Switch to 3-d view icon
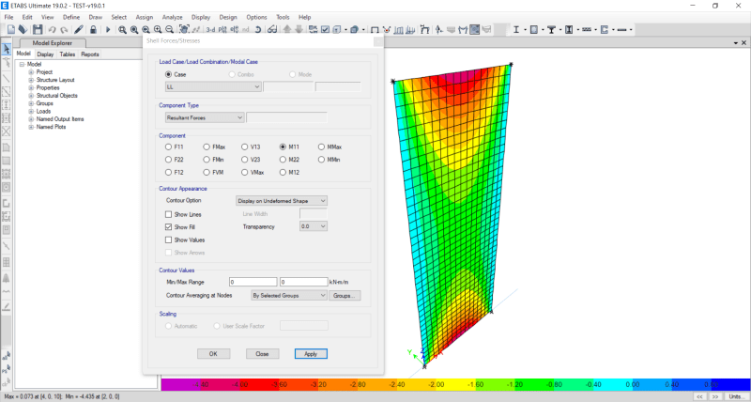The width and height of the screenshot is (751, 402). coord(210,30)
